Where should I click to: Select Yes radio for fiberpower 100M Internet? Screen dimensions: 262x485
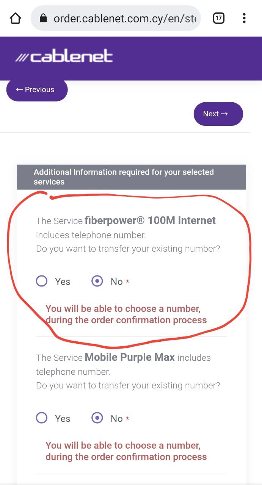pyautogui.click(x=42, y=281)
